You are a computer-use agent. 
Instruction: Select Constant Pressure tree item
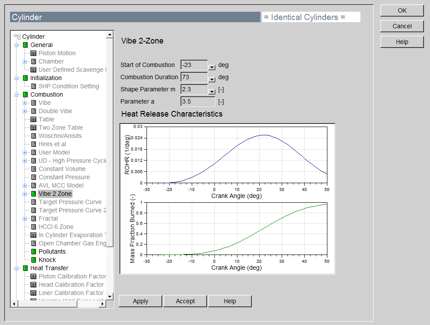[x=64, y=177]
